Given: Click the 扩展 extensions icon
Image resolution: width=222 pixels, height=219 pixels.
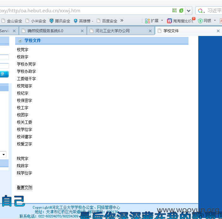Looking at the screenshot, I should pyautogui.click(x=147, y=21).
